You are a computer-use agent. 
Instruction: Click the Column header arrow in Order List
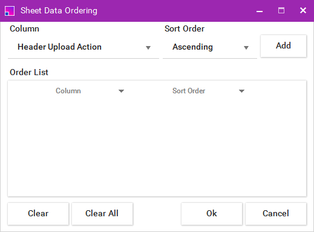coord(121,91)
